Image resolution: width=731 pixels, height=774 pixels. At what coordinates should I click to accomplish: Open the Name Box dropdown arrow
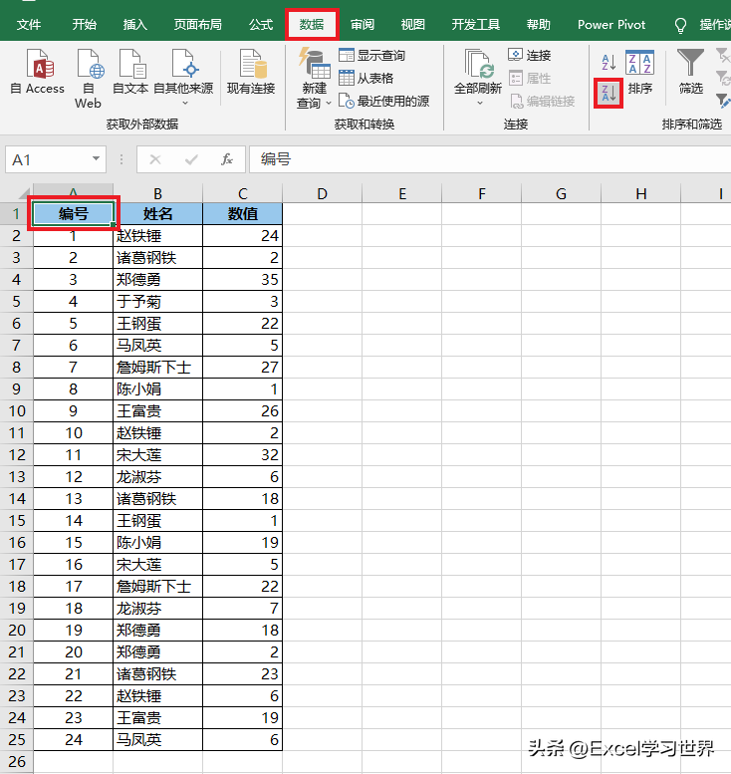coord(97,159)
